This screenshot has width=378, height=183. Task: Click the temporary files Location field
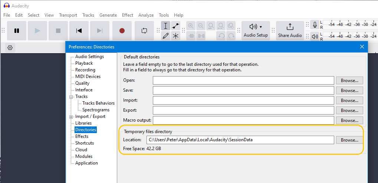click(x=240, y=140)
